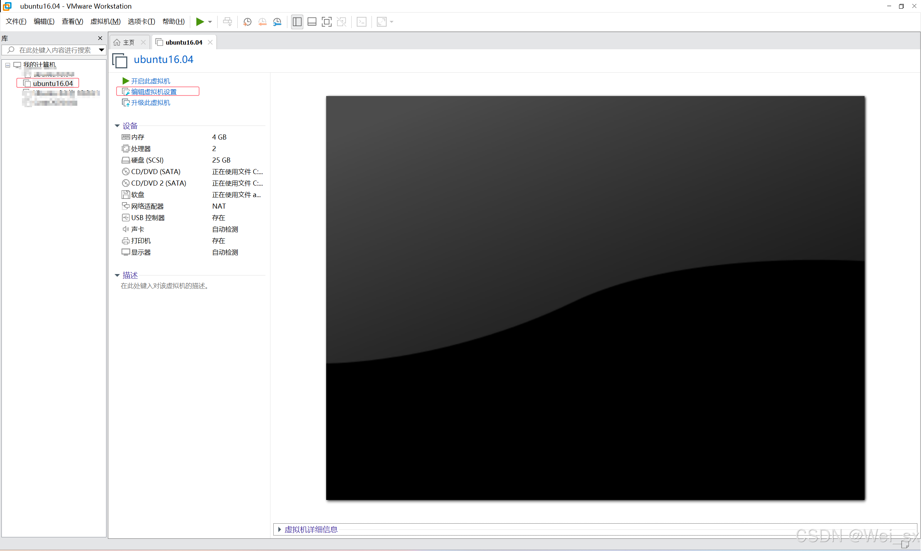
Task: Select ubuntu16.04 in the library tree
Action: [53, 83]
